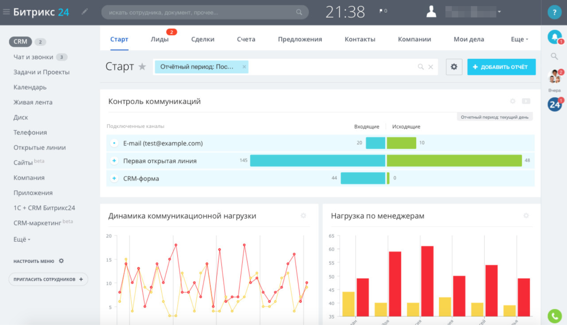The image size is (567, 325).
Task: Switch to the Старт tab
Action: (119, 39)
